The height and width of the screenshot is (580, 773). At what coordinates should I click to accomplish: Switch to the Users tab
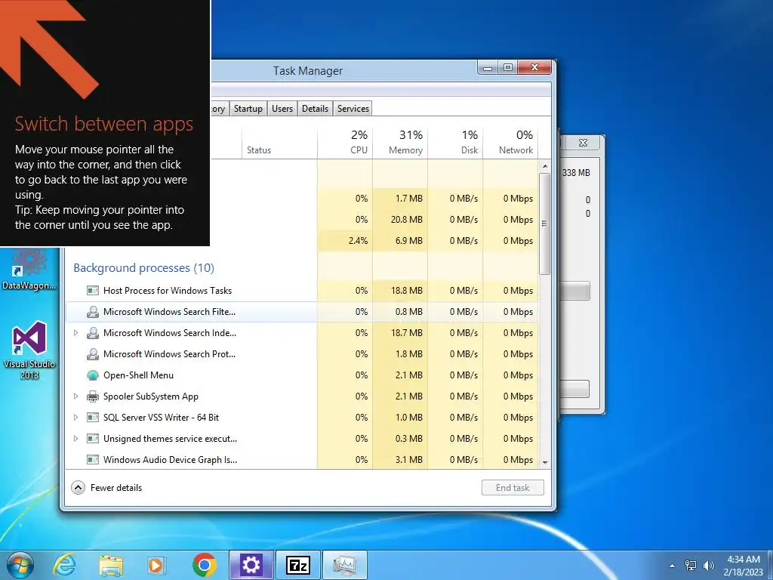[282, 109]
